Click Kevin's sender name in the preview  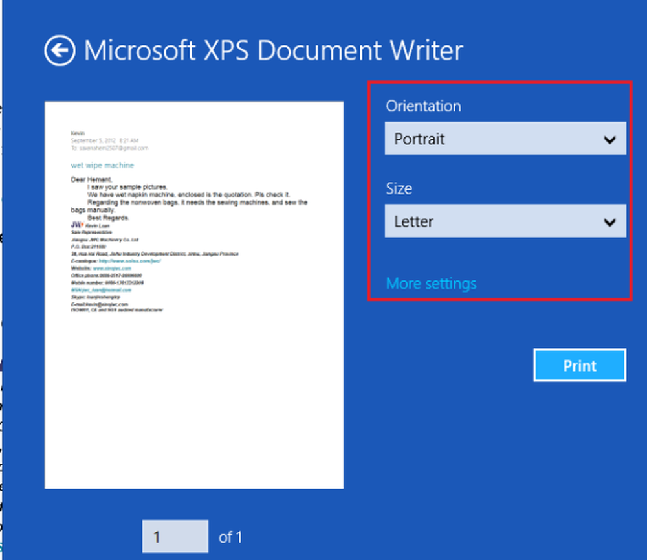tap(76, 133)
